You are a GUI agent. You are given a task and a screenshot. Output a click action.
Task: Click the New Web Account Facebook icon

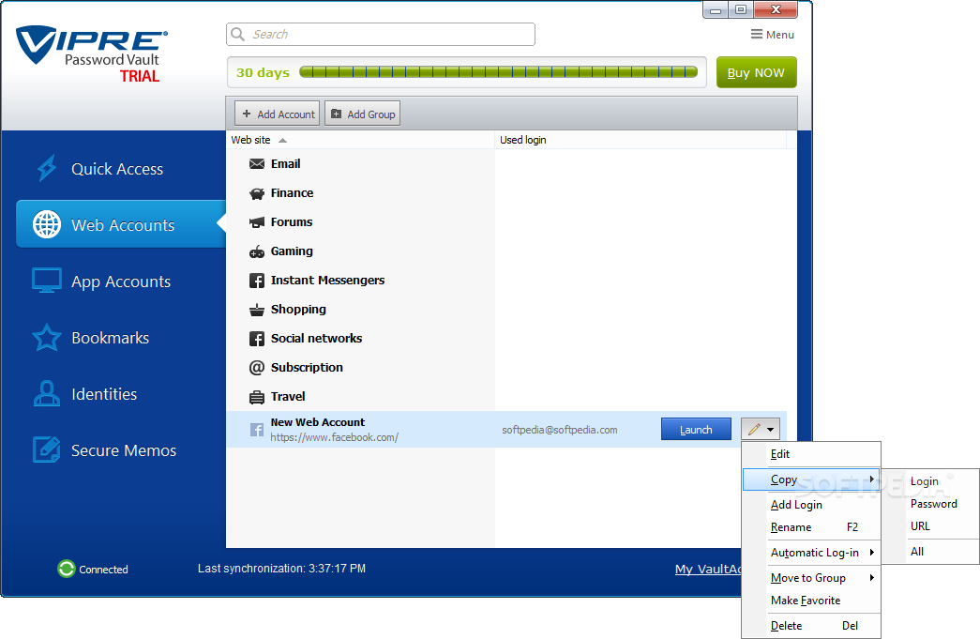[x=257, y=430]
